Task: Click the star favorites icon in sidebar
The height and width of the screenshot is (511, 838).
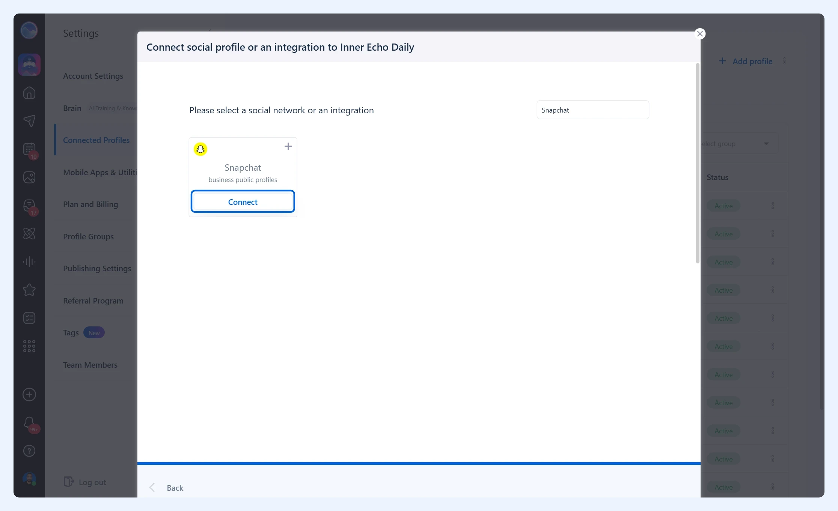Action: (29, 290)
